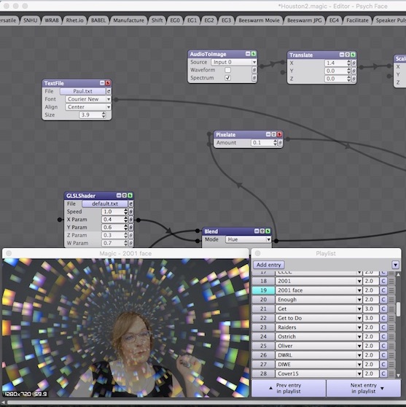Click the Playlist vertical scrollbar thumb

(x=398, y=309)
